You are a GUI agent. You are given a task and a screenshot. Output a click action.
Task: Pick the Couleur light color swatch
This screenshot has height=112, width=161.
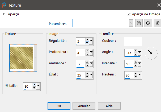tap(133, 42)
